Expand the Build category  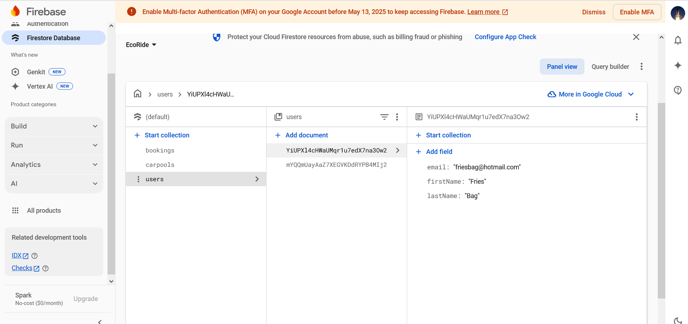click(54, 126)
